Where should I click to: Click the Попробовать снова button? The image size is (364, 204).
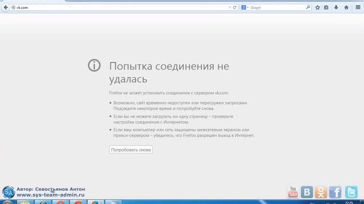pos(131,150)
